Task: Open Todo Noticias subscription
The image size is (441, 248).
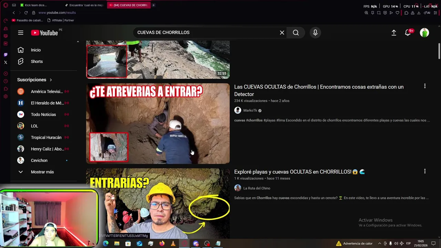Action: click(x=44, y=114)
